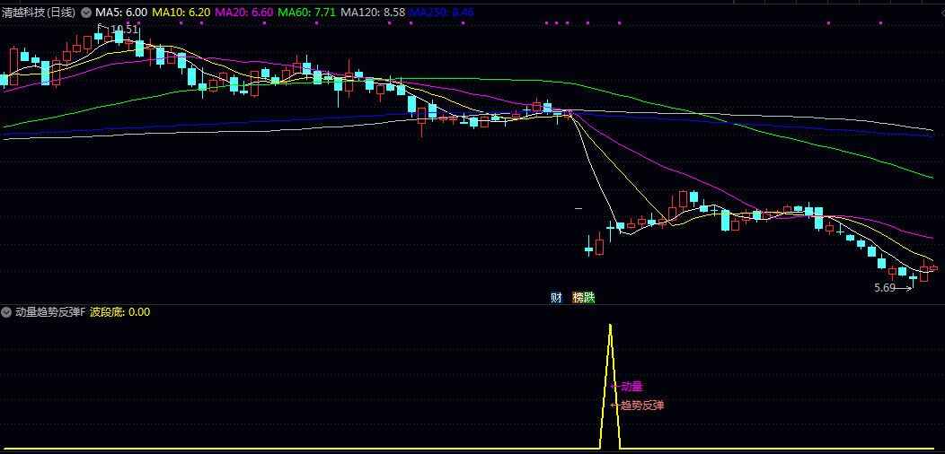Click the 动量趋势反弹F indicator name
945x454 pixels.
click(x=49, y=312)
